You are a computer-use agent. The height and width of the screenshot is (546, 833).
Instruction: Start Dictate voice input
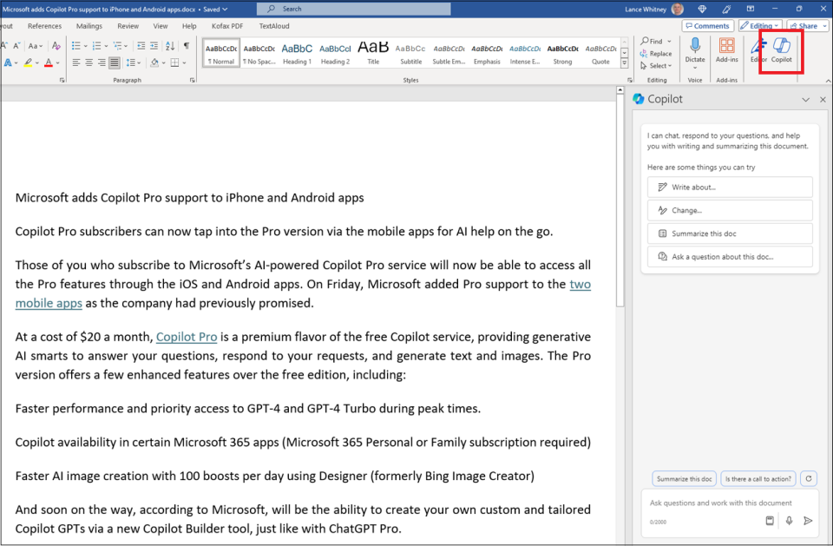[x=694, y=52]
